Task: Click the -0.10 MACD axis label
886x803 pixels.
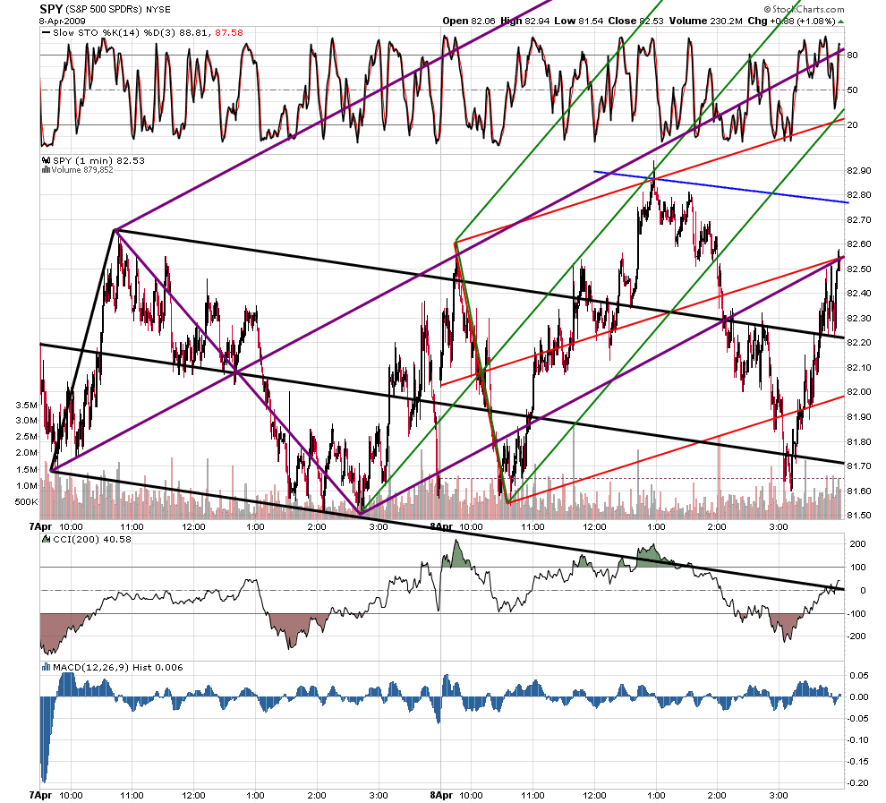Action: (x=859, y=739)
